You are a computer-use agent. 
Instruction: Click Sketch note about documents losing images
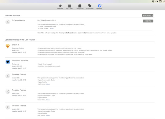click(60, 48)
